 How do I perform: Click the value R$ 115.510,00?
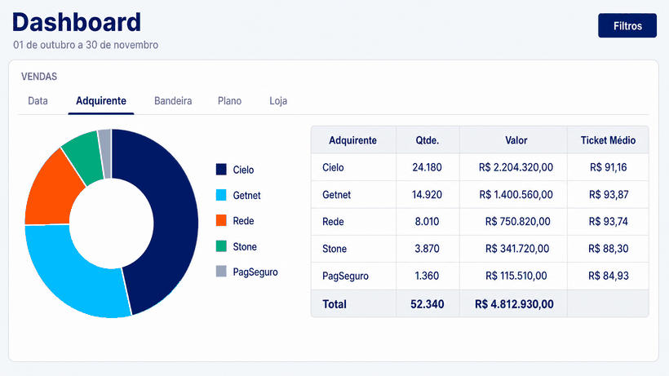(516, 276)
